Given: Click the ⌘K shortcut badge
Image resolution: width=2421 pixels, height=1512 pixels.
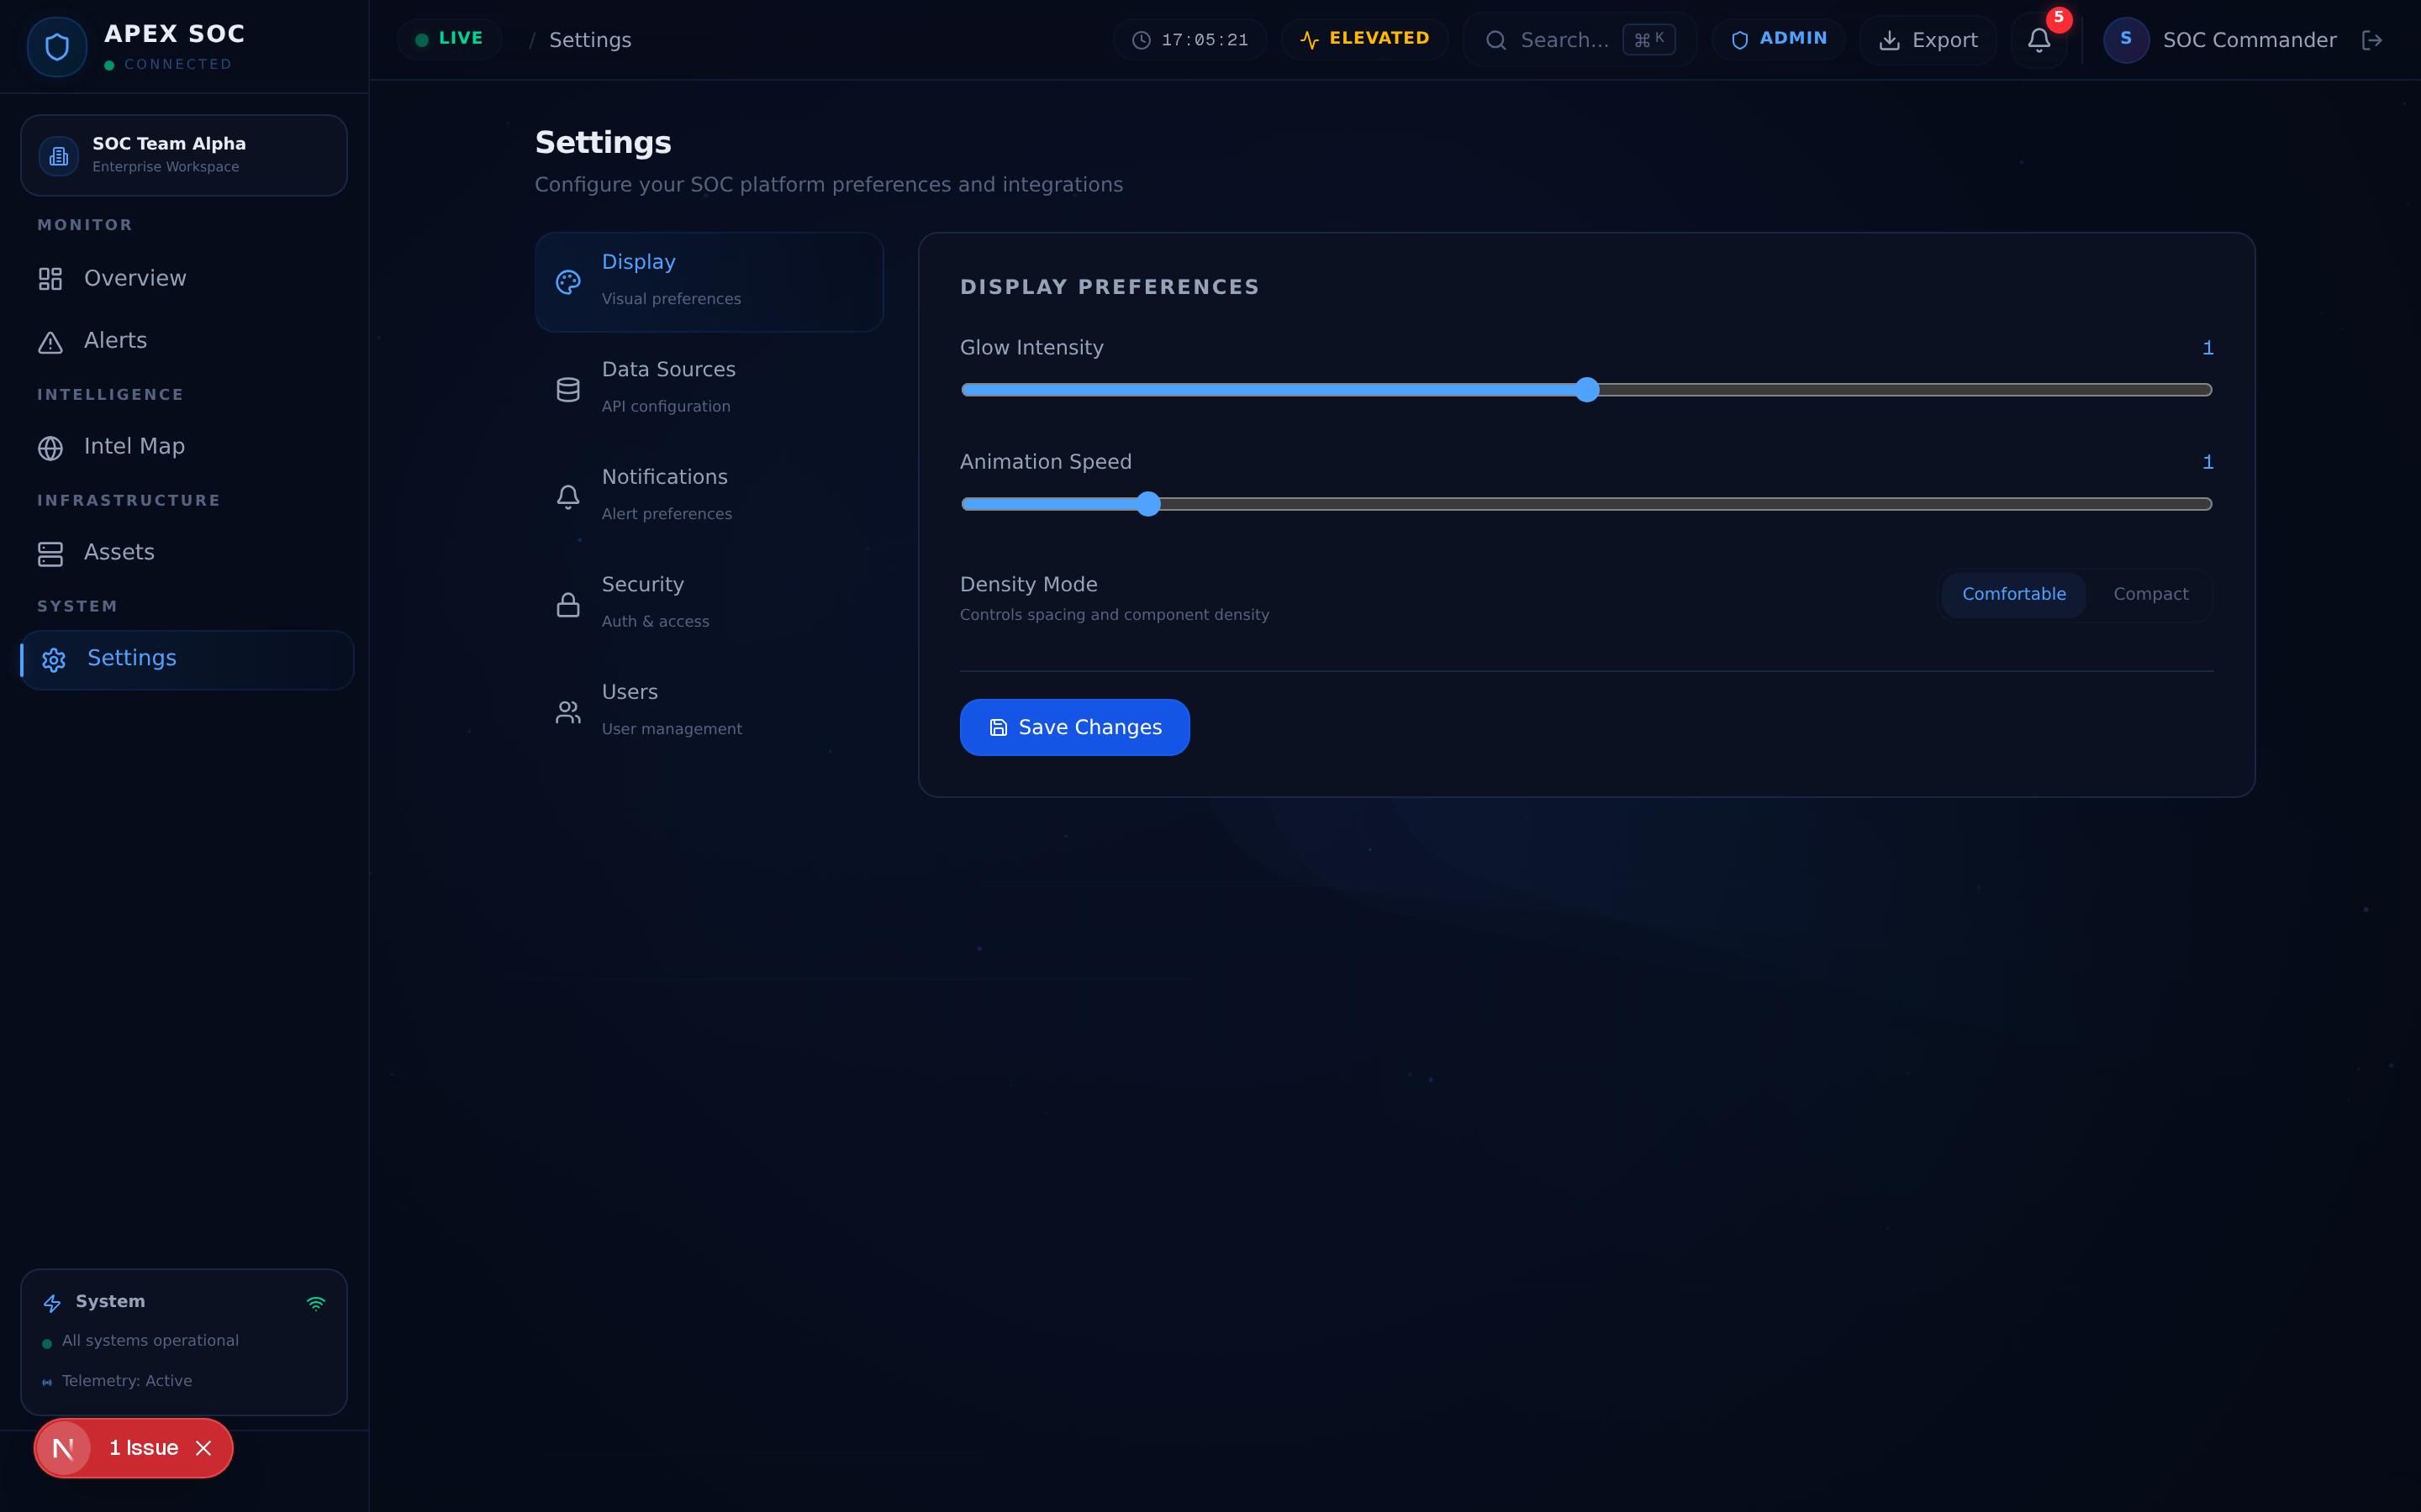Looking at the screenshot, I should tap(1648, 40).
